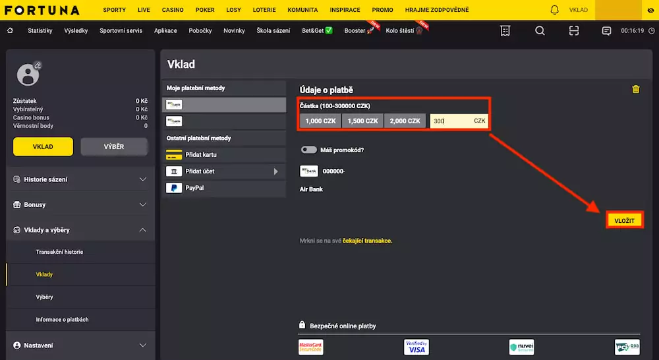659x360 pixels.
Task: Select 1,000 CZK preset amount
Action: (321, 121)
